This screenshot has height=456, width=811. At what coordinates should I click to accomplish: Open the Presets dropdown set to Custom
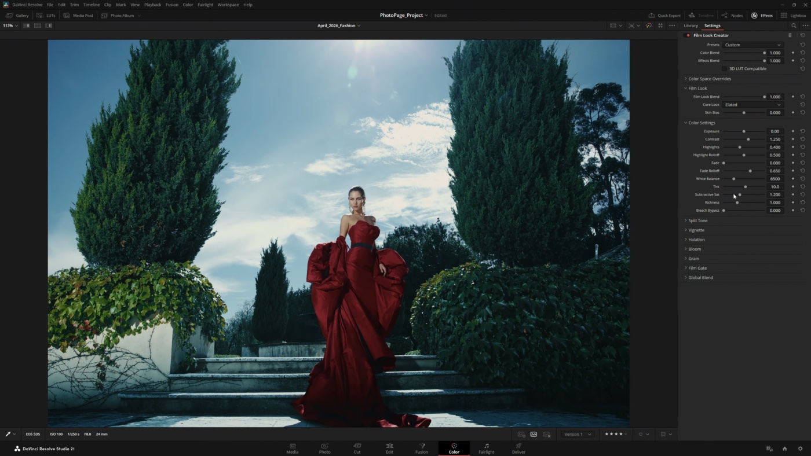(x=752, y=45)
